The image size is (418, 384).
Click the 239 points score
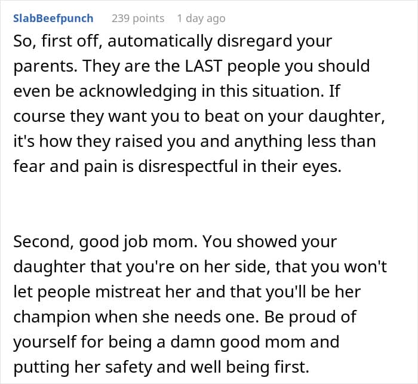click(x=138, y=19)
